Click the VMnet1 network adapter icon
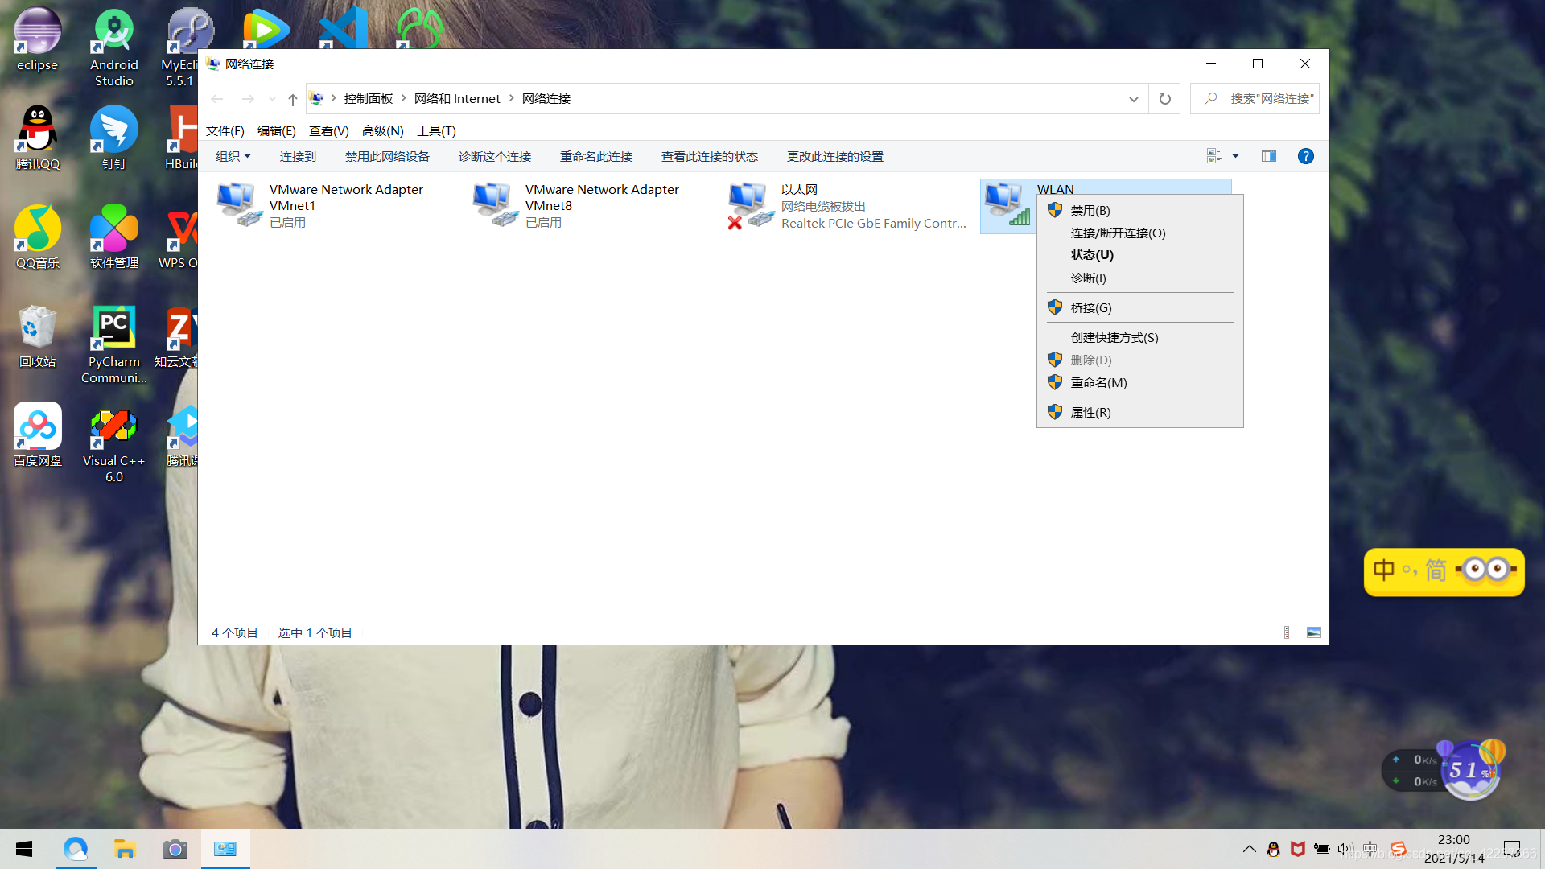 tap(239, 204)
